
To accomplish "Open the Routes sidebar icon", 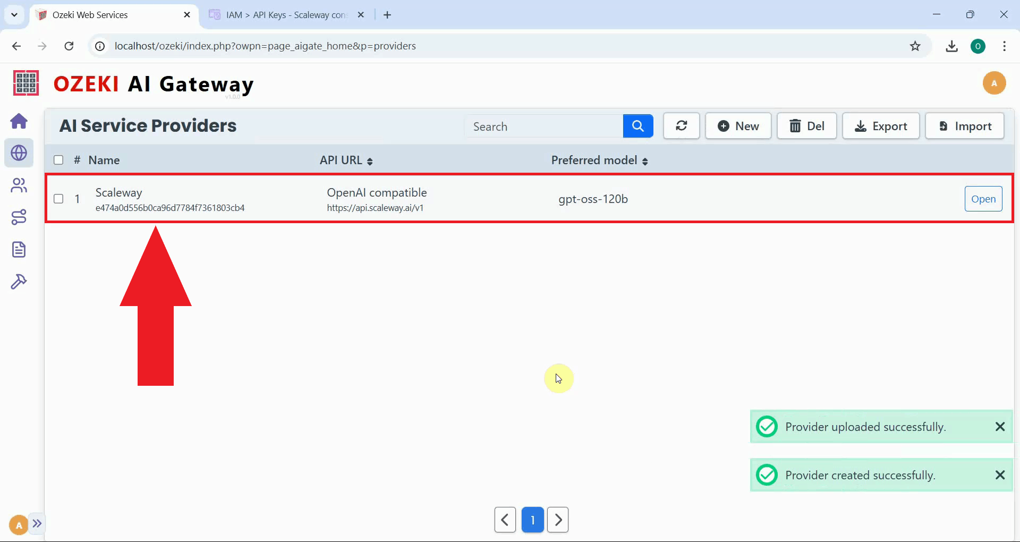I will 19,217.
